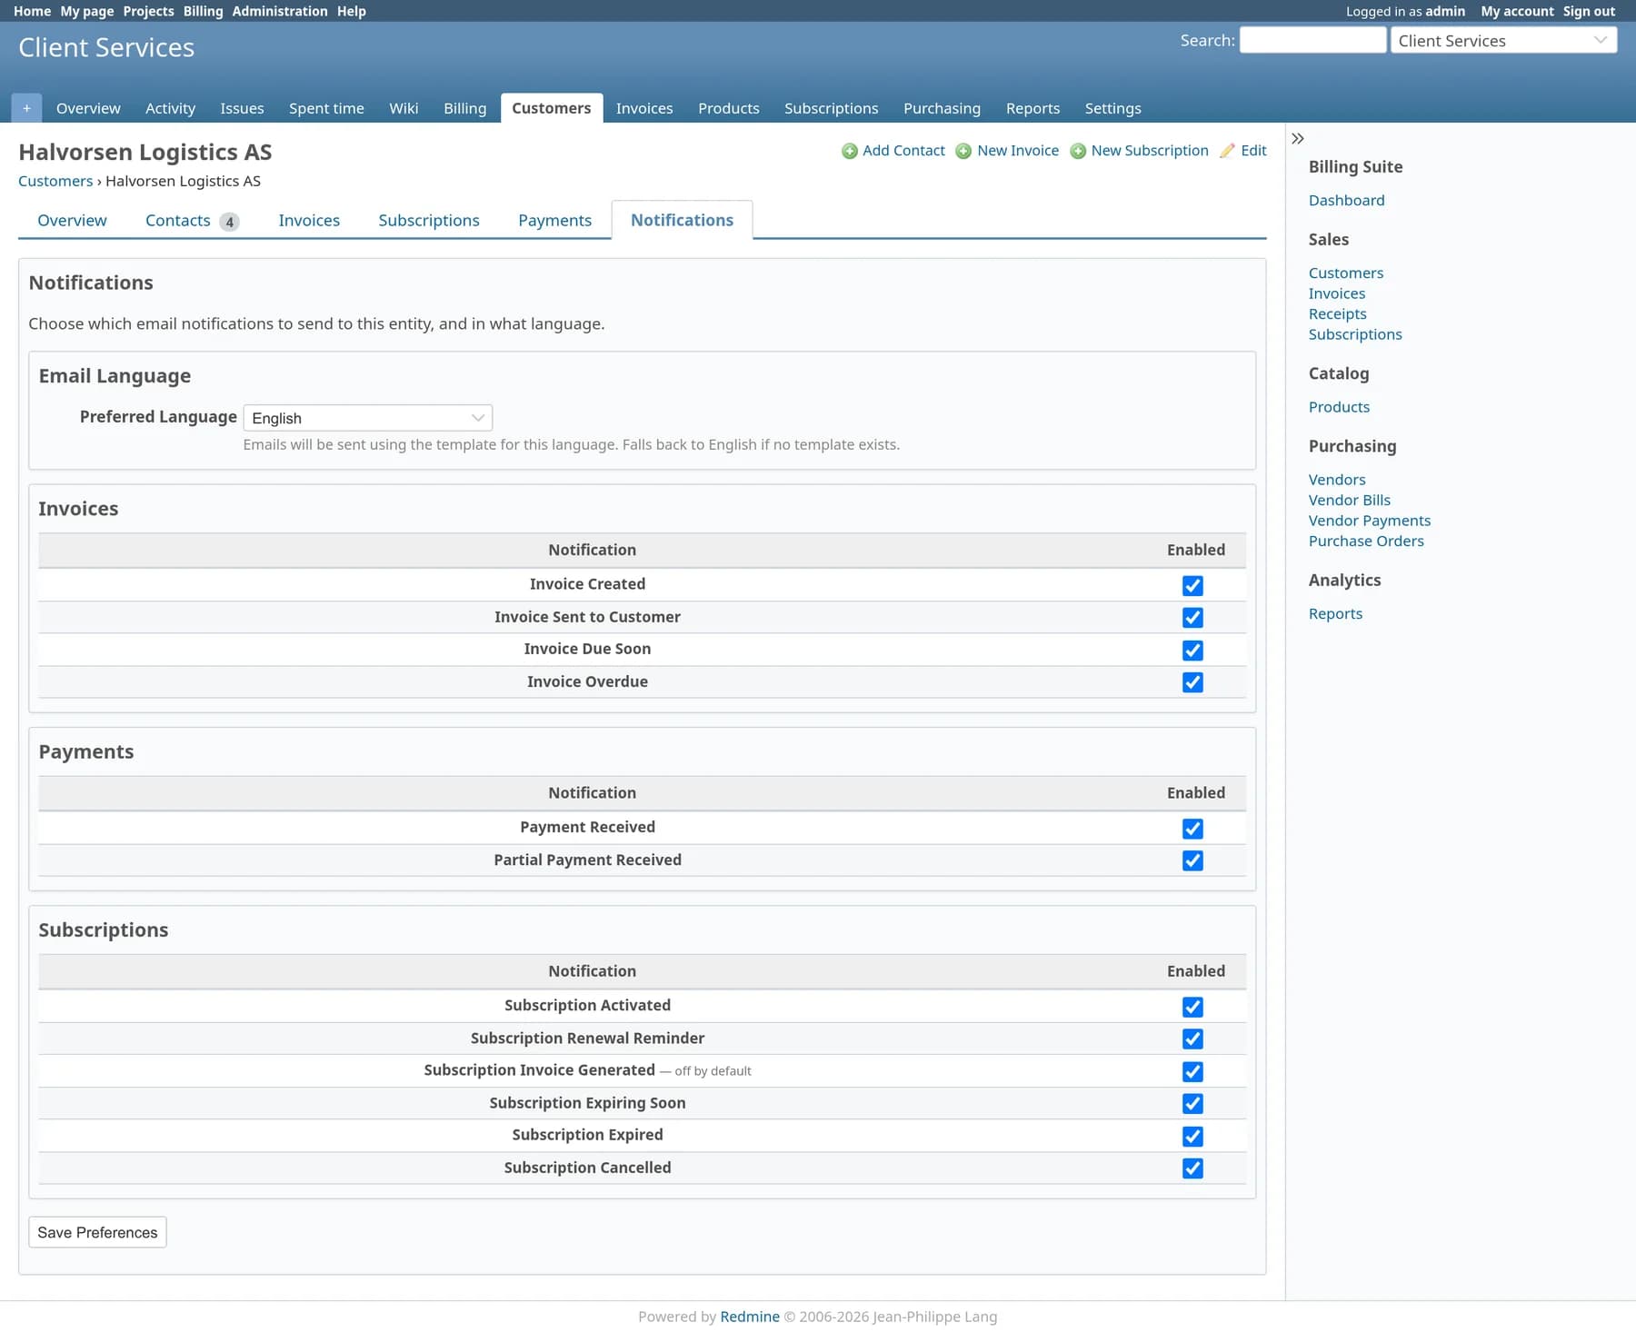This screenshot has width=1636, height=1332.
Task: Open the Home top menu link
Action: (x=32, y=11)
